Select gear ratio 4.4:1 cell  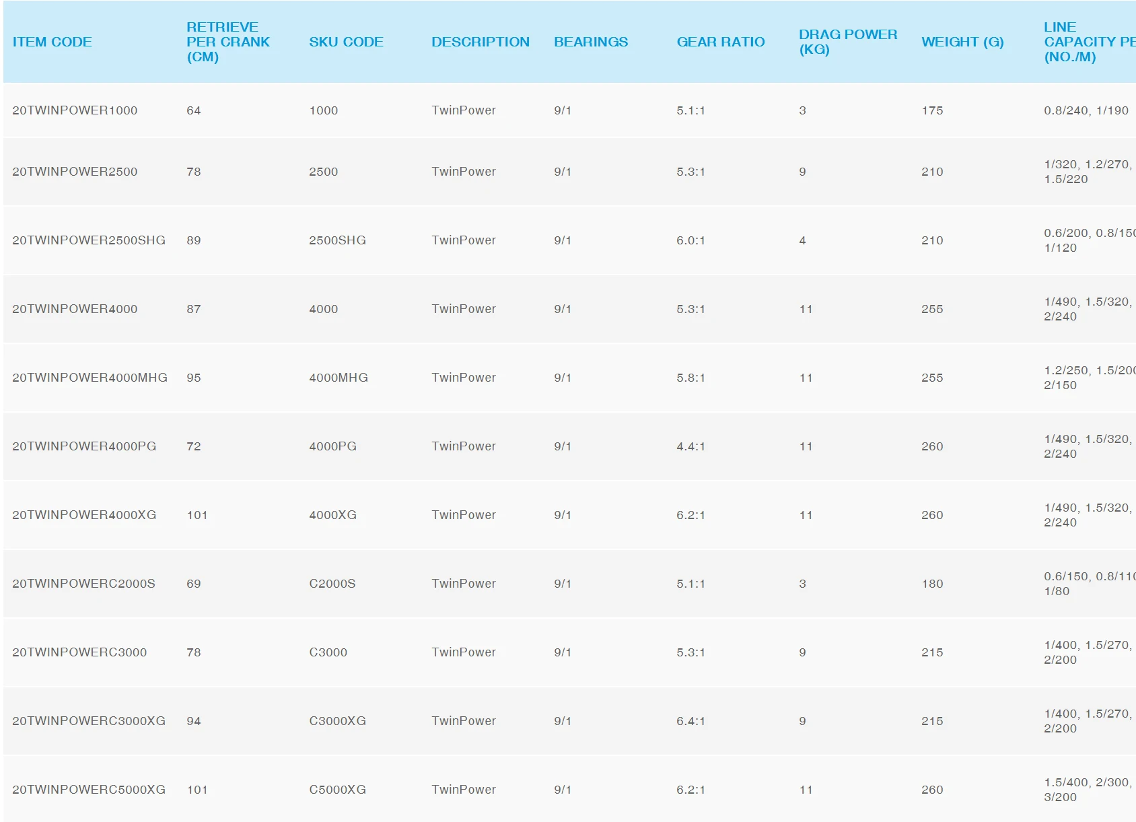[x=690, y=446]
